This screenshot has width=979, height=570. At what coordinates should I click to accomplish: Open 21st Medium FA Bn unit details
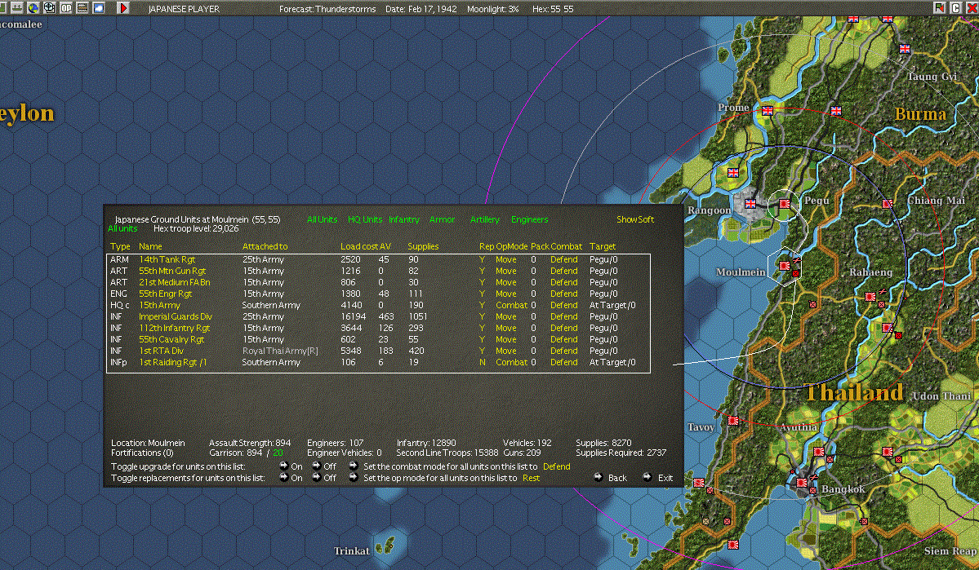click(x=174, y=282)
